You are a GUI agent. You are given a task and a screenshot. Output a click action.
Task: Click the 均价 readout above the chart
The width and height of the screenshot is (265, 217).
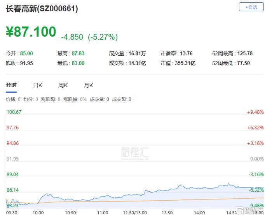click(x=31, y=99)
